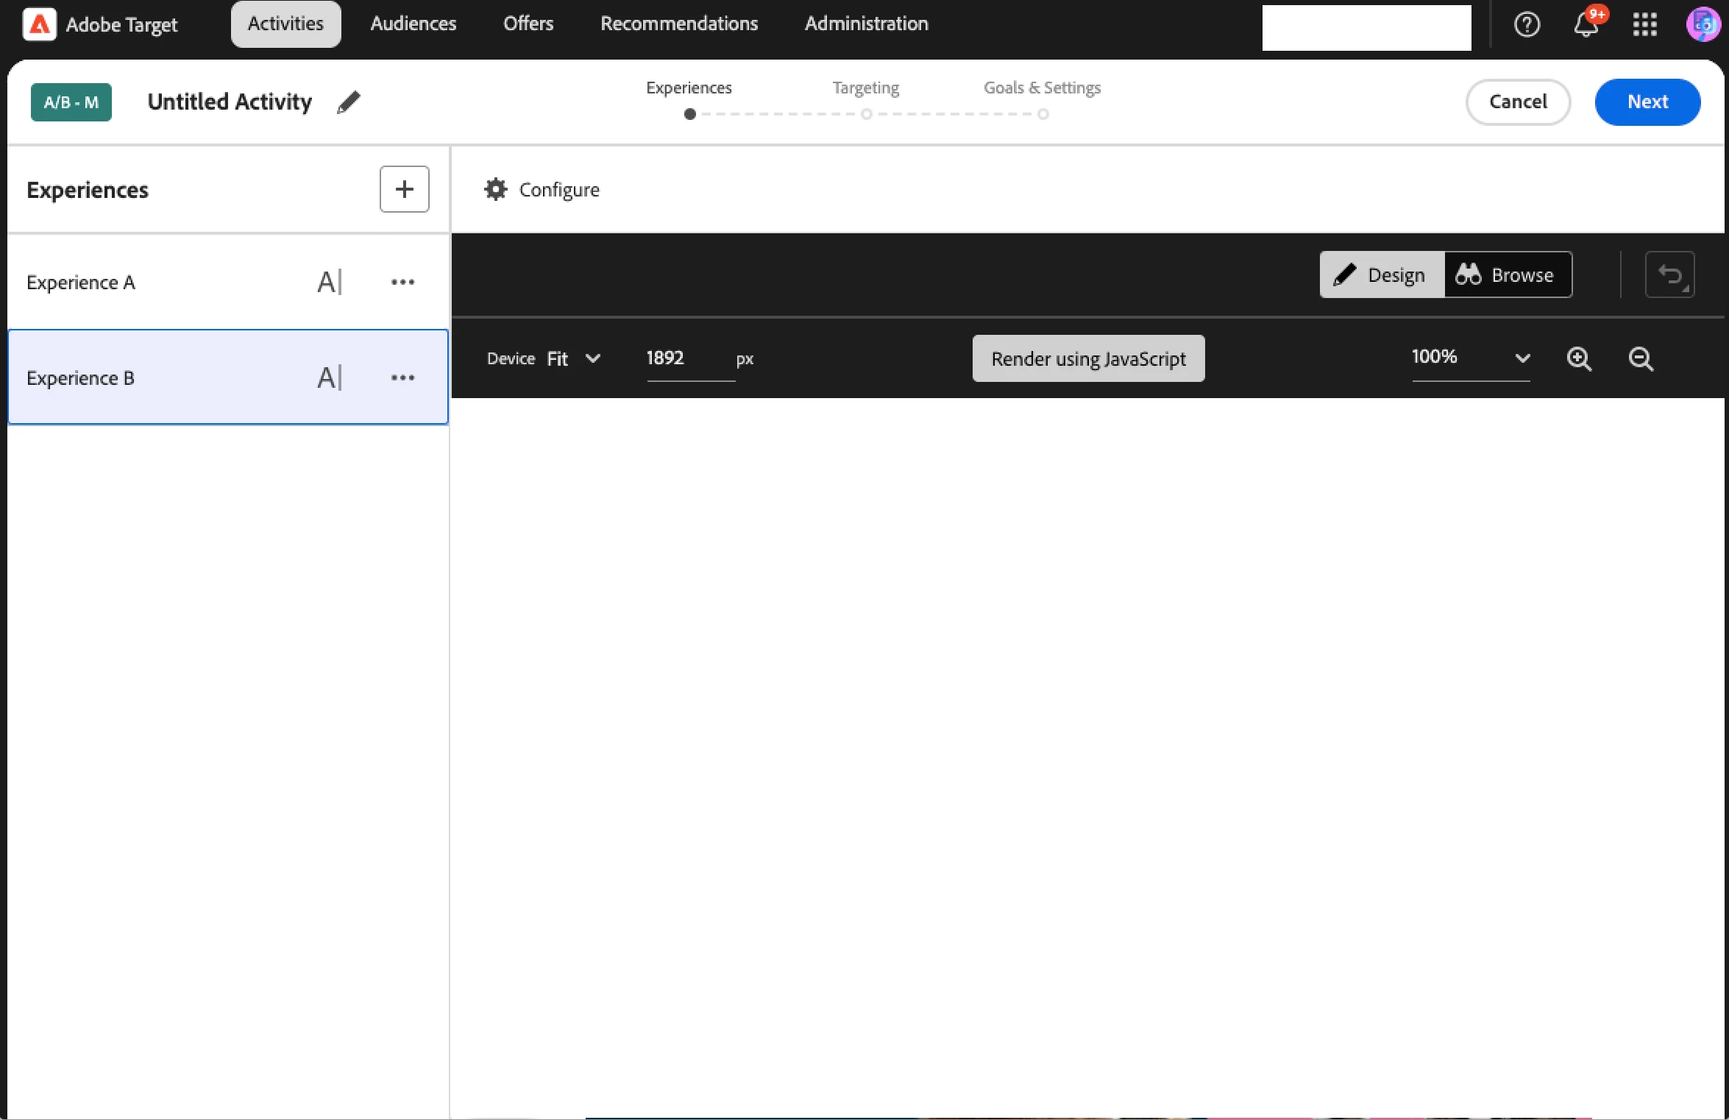Switch to Browse mode
Image resolution: width=1729 pixels, height=1120 pixels.
1508,274
